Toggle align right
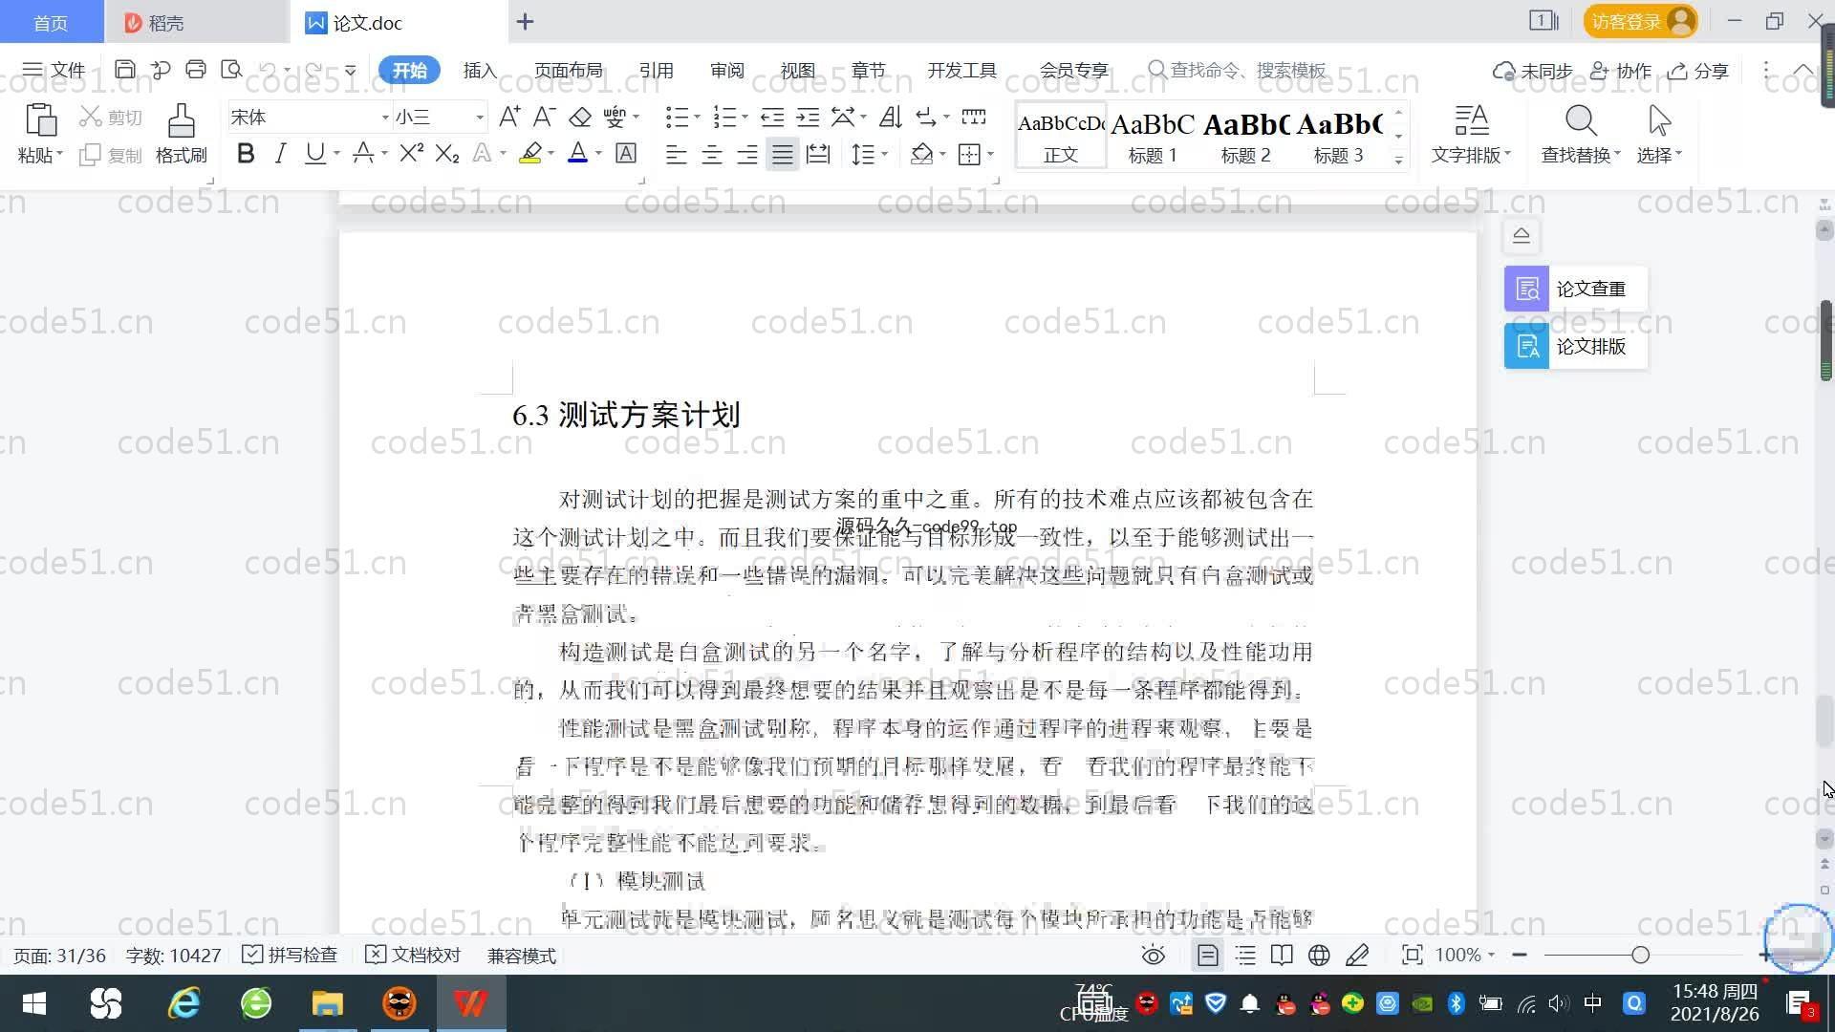This screenshot has height=1032, width=1835. tap(747, 154)
